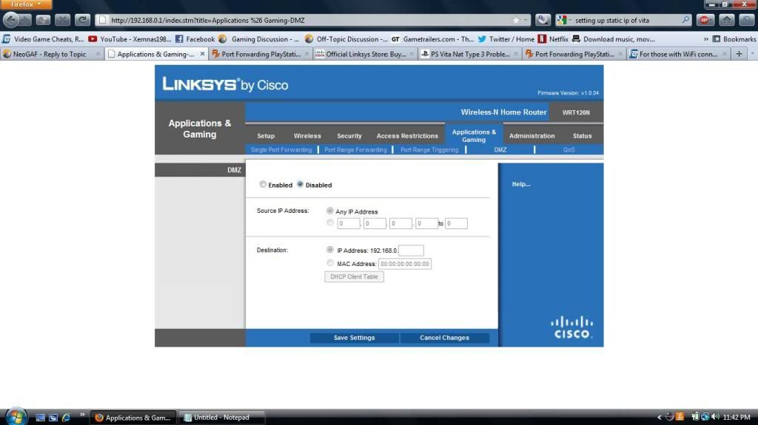Click the bookmark star in address bar

(516, 20)
